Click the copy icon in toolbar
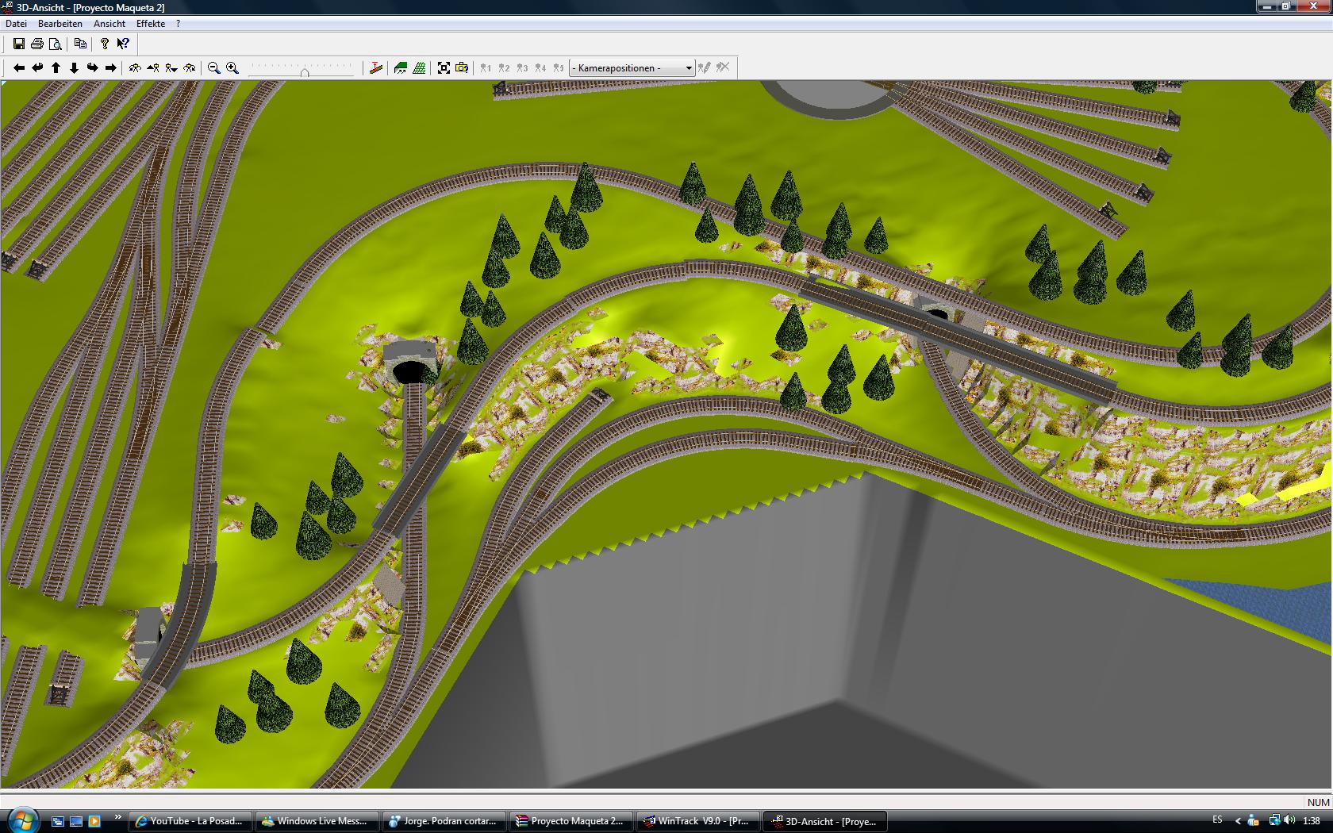 80,44
